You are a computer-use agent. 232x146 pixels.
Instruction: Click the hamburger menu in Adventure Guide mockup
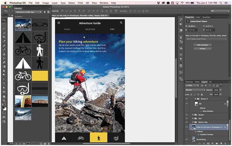point(59,23)
